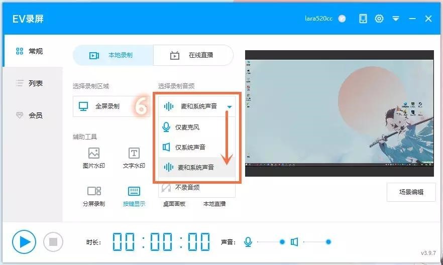This screenshot has height=265, width=443.
Task: Click the EV录屏 title logo
Action: pyautogui.click(x=28, y=19)
